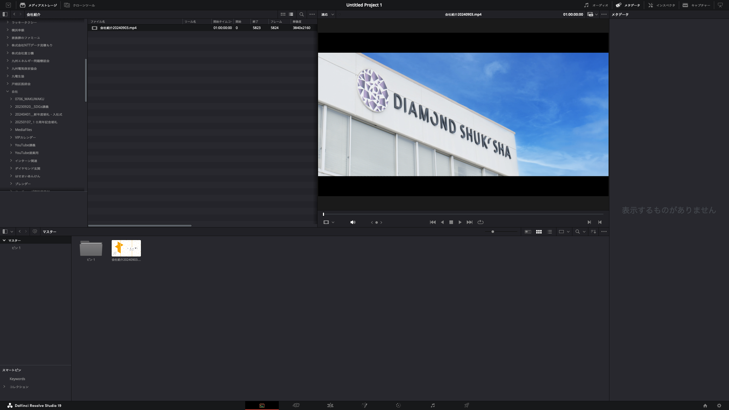This screenshot has height=410, width=729.
Task: Toggle loop playback in viewer
Action: click(x=480, y=222)
